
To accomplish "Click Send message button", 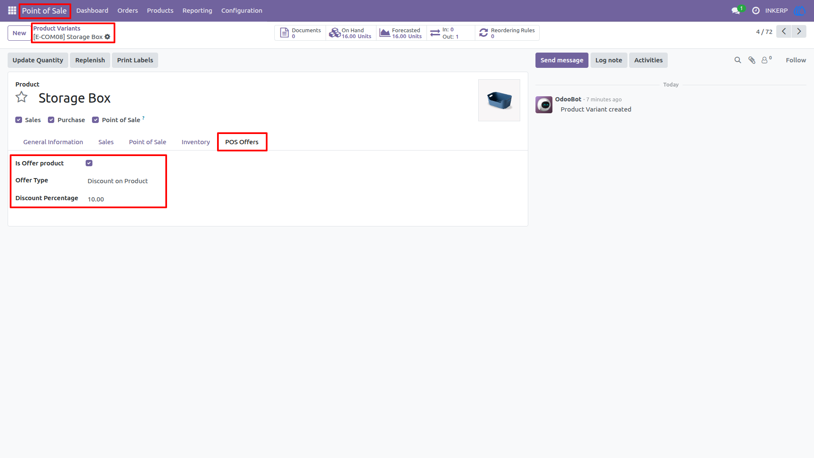I will (x=562, y=60).
